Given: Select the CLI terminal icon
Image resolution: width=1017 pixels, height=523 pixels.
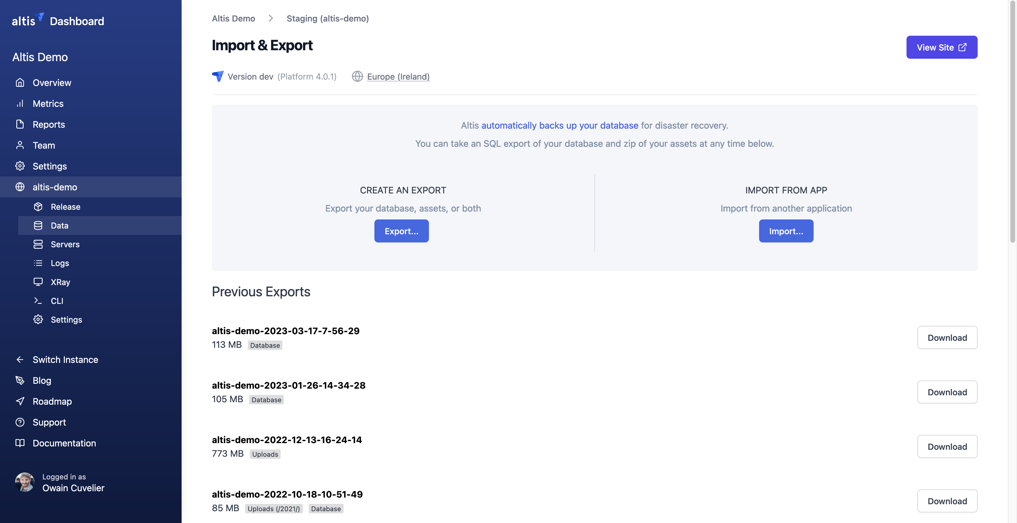Looking at the screenshot, I should pos(38,300).
